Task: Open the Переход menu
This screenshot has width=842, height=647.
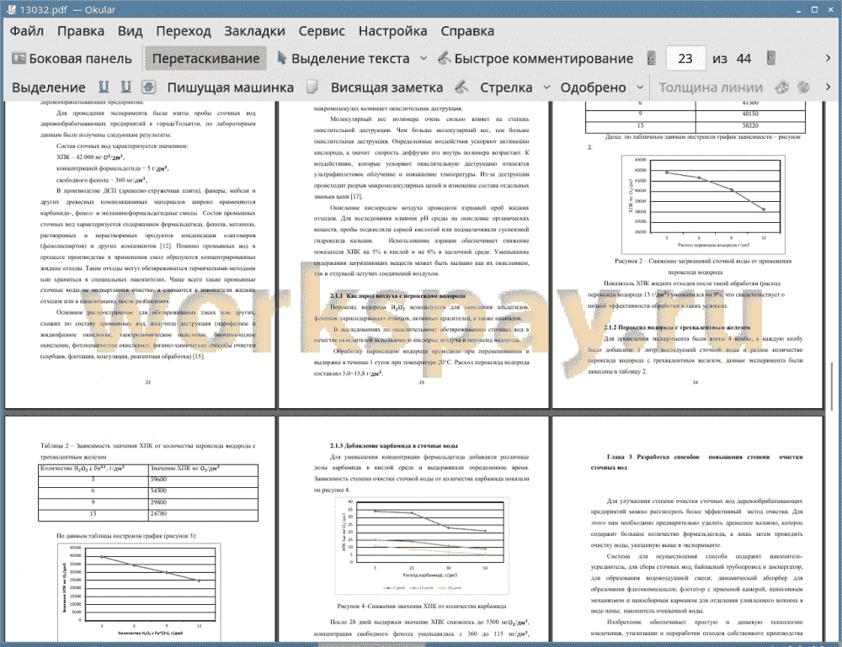Action: (x=183, y=31)
